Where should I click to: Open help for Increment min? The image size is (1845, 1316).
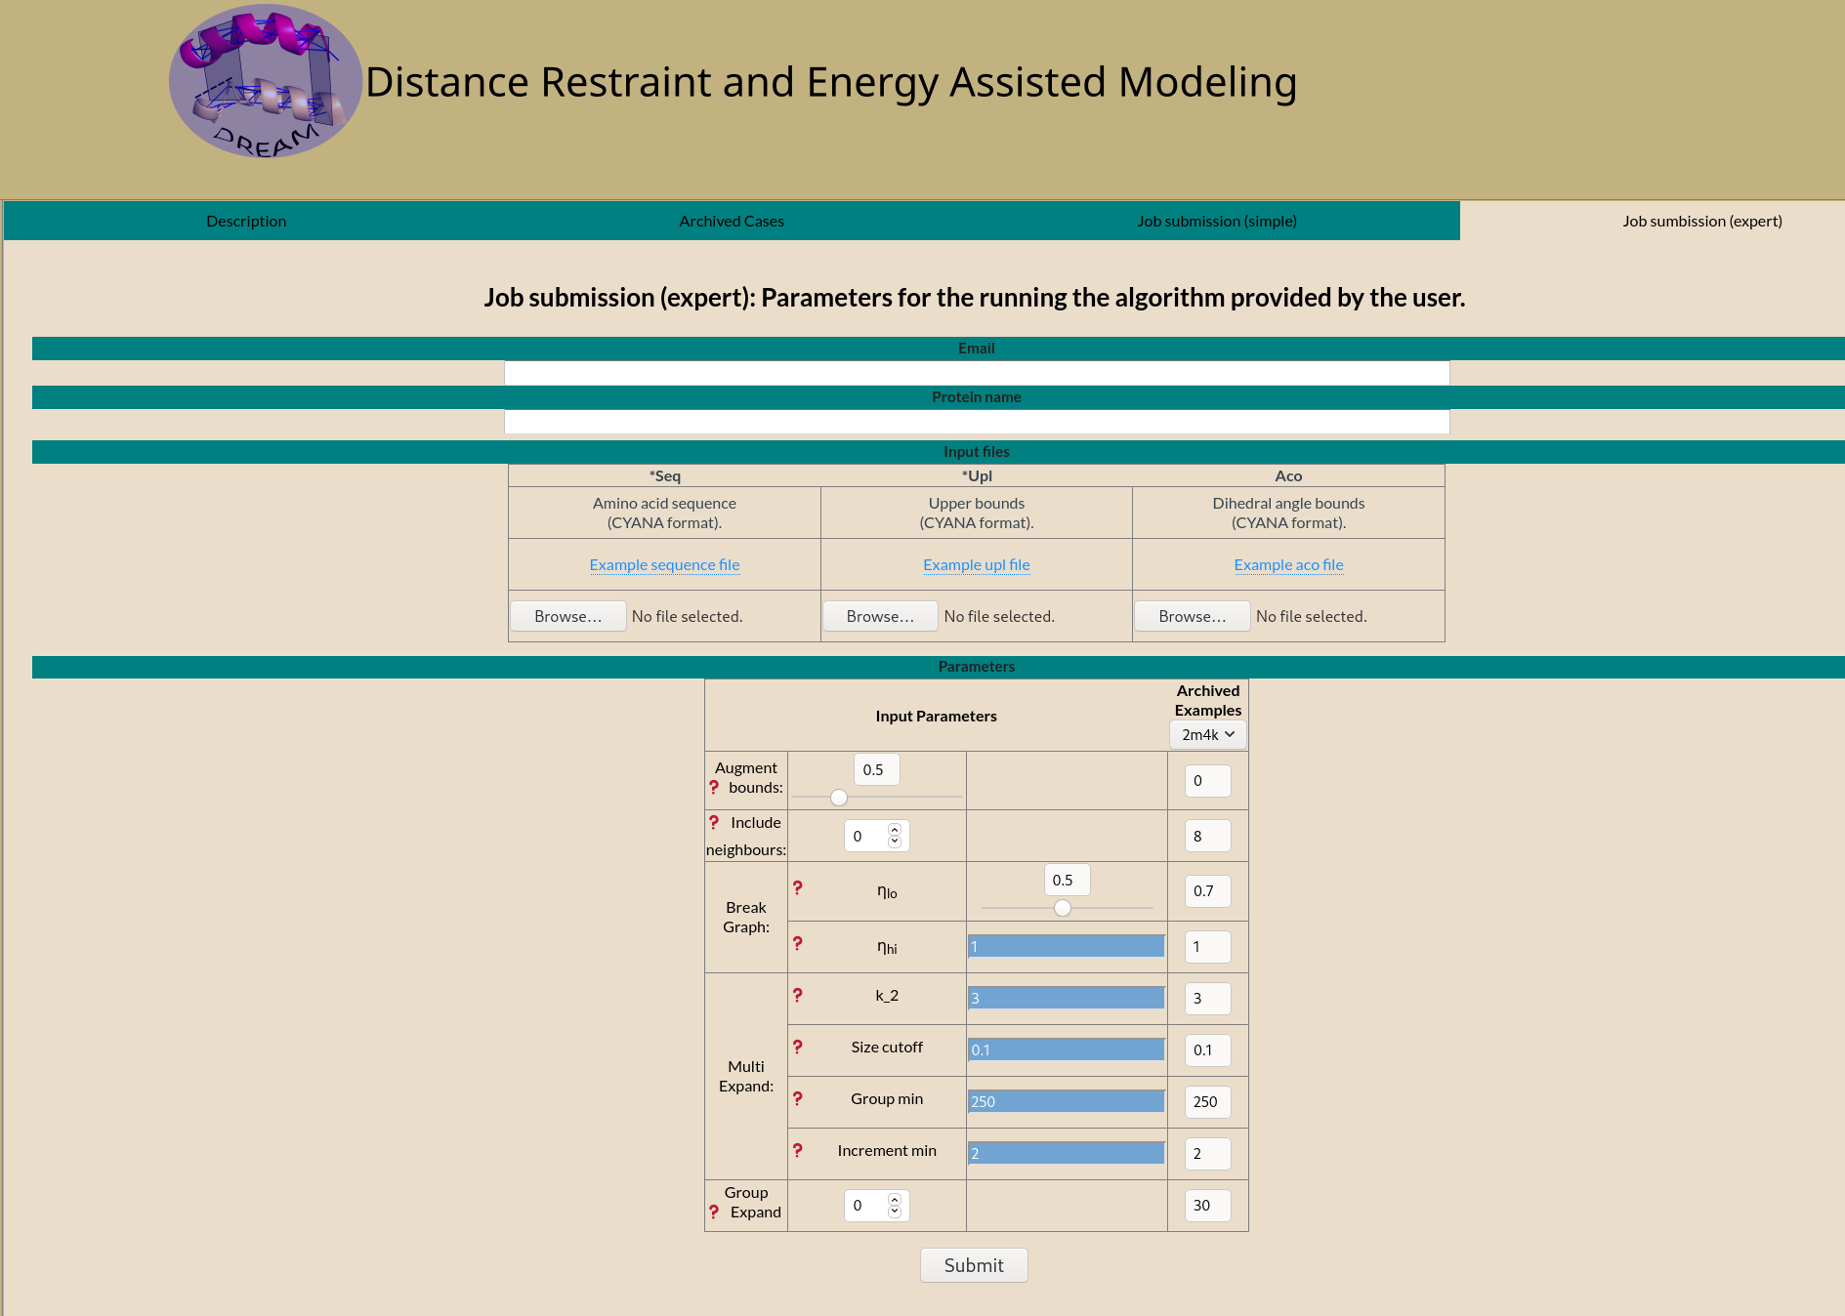(798, 1150)
